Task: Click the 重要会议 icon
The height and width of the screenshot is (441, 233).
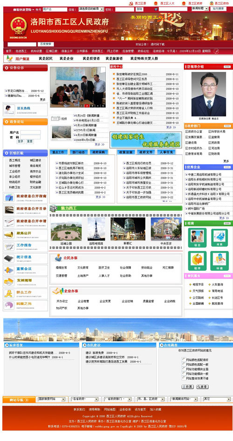Action: coord(9,270)
